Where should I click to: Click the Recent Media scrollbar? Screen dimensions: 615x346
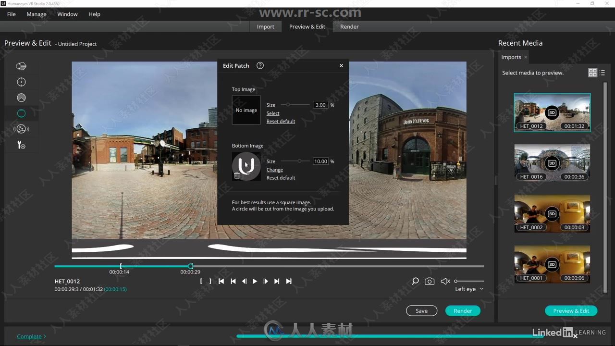pyautogui.click(x=605, y=186)
